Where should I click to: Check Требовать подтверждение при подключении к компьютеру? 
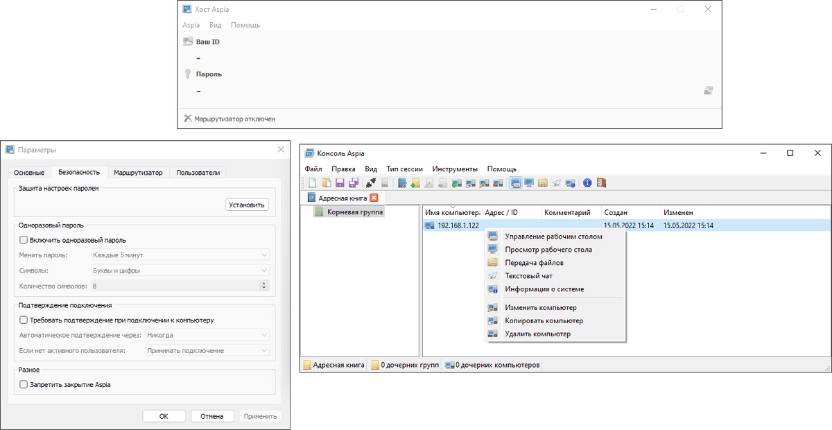coord(24,320)
